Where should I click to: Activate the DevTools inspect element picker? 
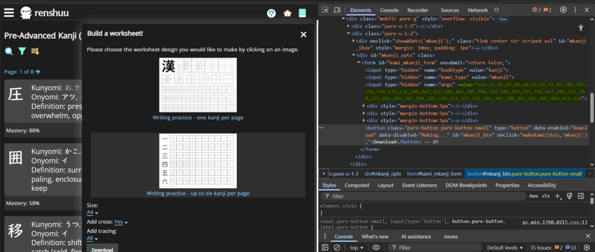[x=325, y=10]
